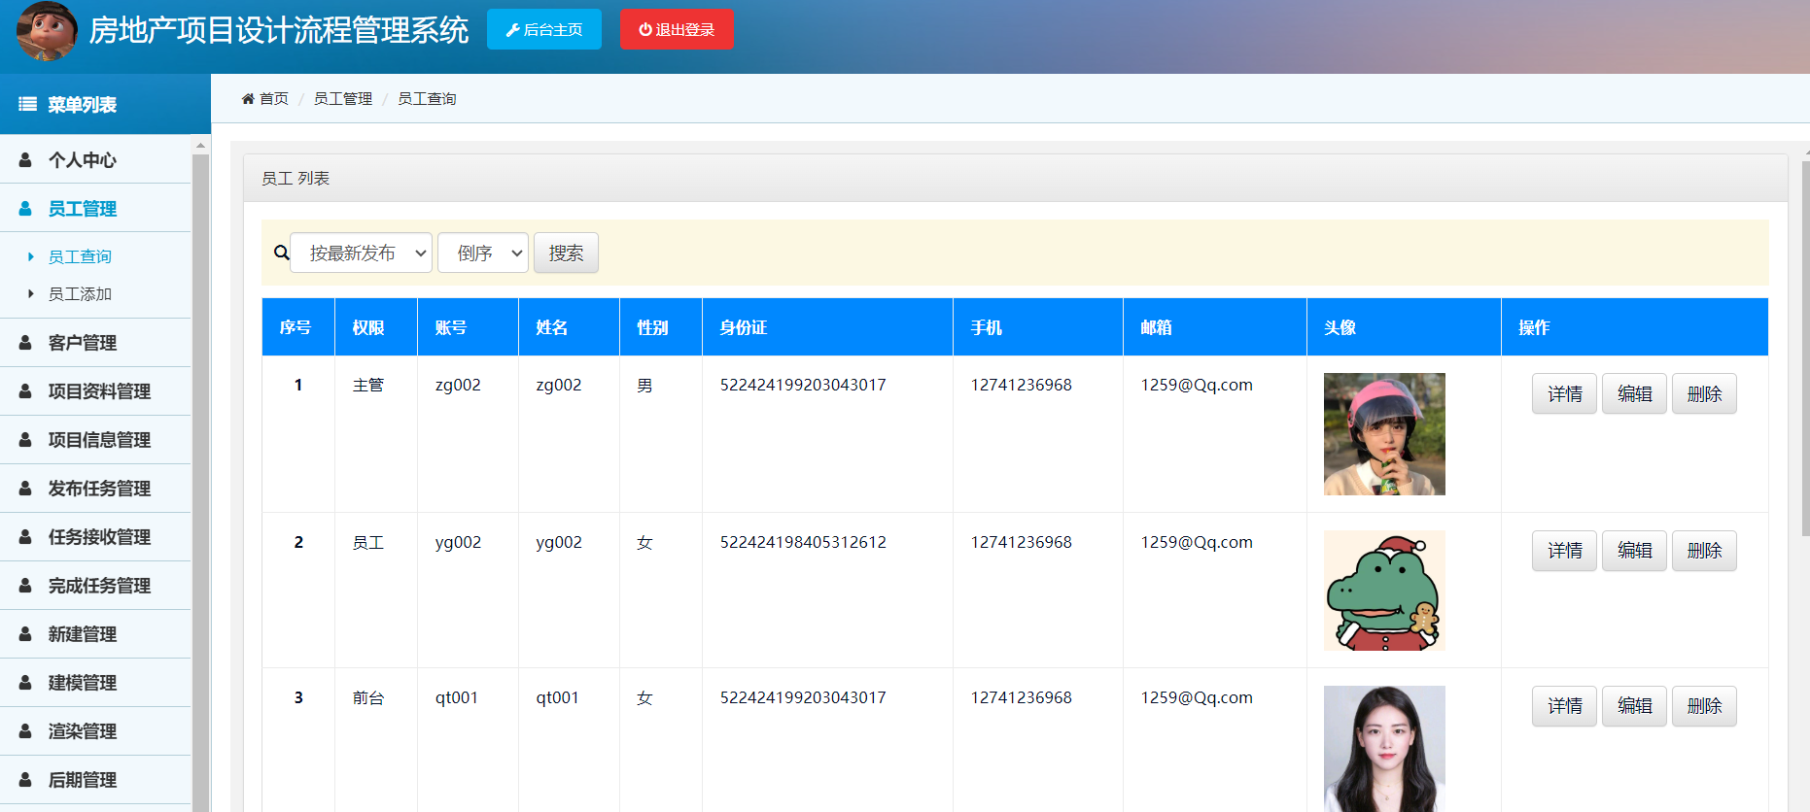Click 删除 for employee zg002

tap(1704, 393)
